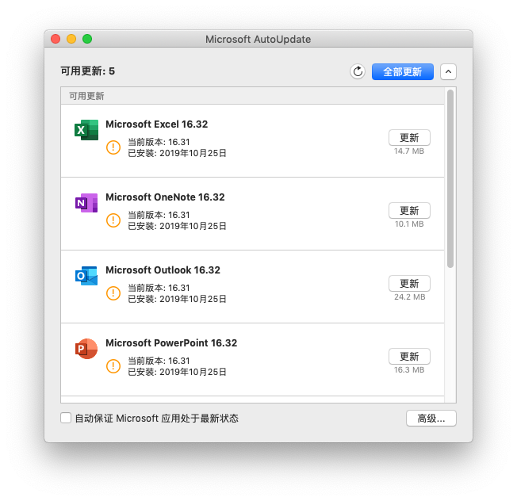
Task: Click the 10.1 MB size label
Action: [x=409, y=224]
